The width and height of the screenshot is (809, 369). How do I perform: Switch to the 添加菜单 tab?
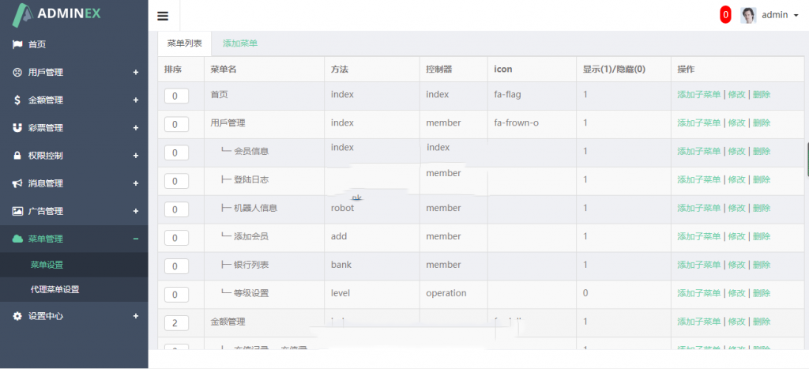[x=240, y=43]
